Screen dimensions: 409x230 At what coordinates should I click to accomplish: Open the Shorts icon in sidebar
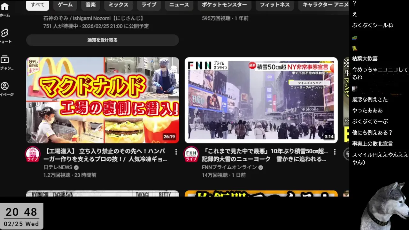pos(4,33)
